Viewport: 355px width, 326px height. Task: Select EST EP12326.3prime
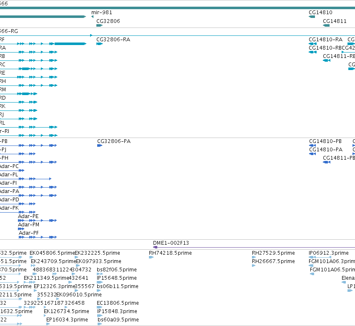(54, 287)
